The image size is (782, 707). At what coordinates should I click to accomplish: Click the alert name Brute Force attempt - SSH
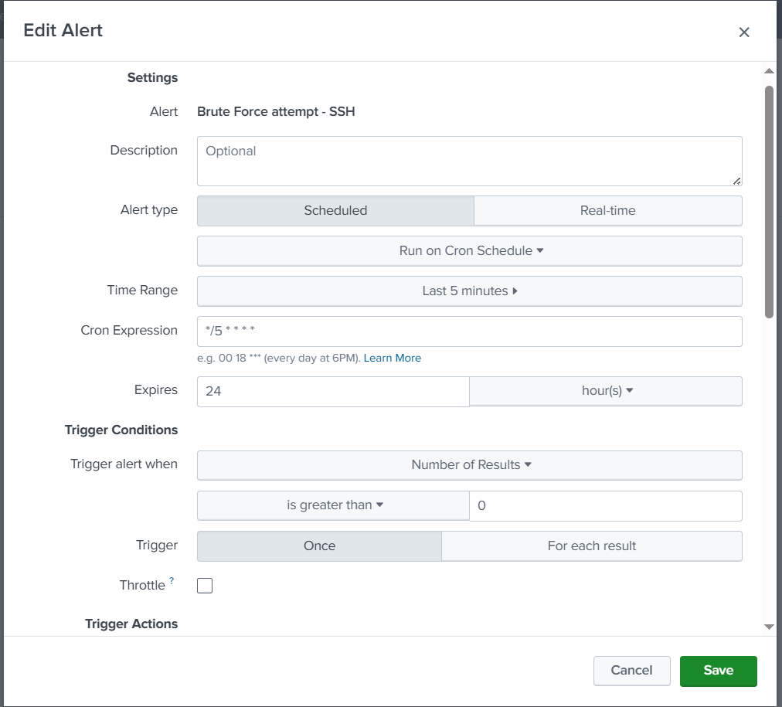click(x=276, y=112)
